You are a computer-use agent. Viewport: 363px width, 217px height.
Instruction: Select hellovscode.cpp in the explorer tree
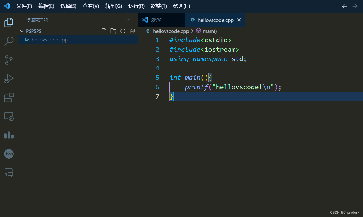[x=78, y=40]
